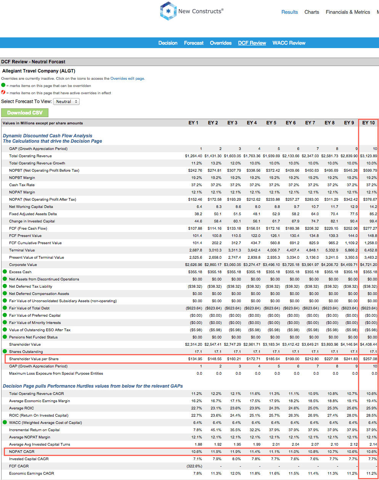Viewport: 379px width, 480px height.
Task: Open the Charts menu item
Action: [x=312, y=12]
